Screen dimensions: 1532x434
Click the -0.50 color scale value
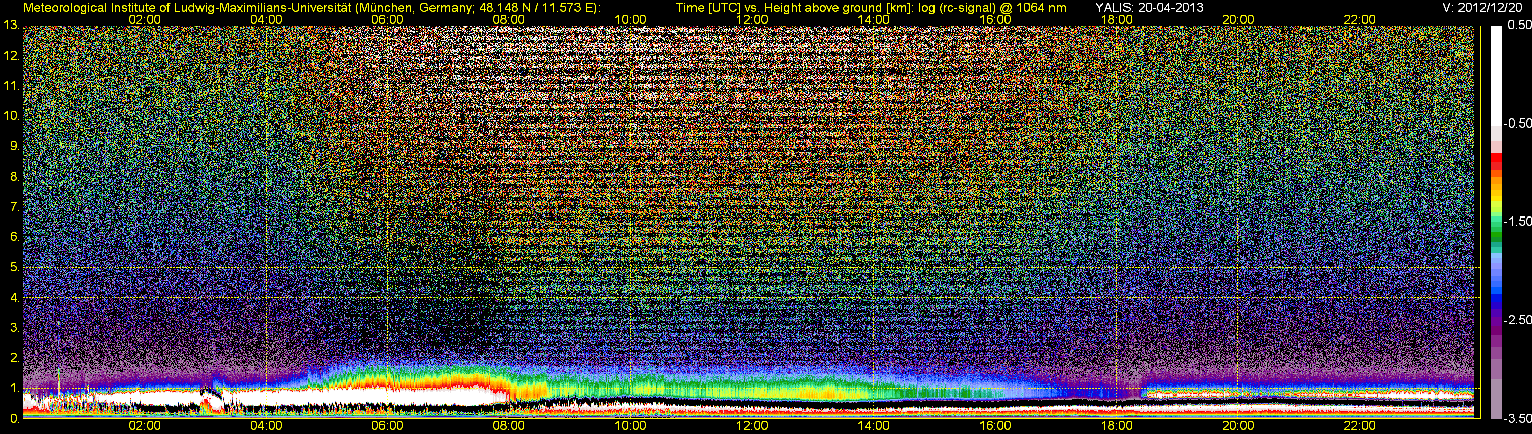click(x=1517, y=123)
